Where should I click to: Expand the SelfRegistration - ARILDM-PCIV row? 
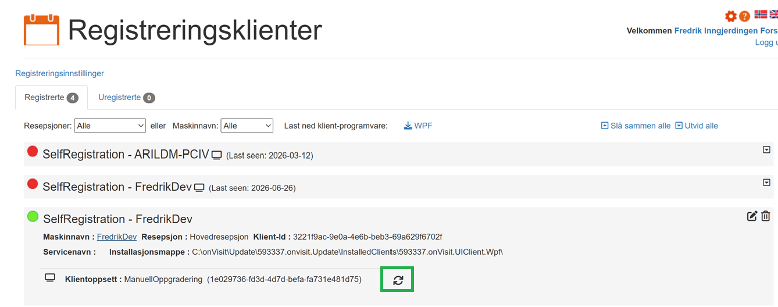coord(766,150)
